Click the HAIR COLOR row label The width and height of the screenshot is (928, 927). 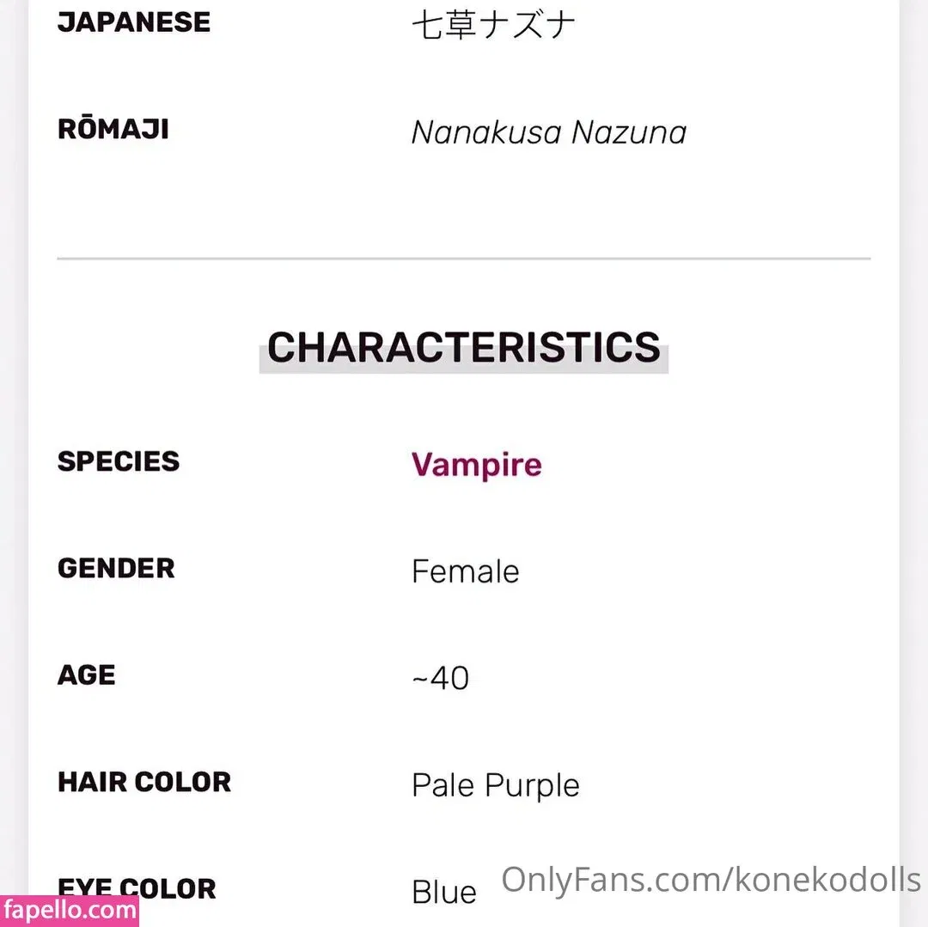144,783
